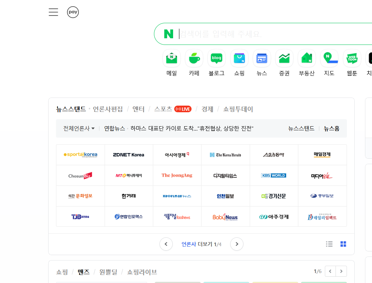The width and height of the screenshot is (372, 283).
Task: Switch newsstand to grid view
Action: point(343,244)
